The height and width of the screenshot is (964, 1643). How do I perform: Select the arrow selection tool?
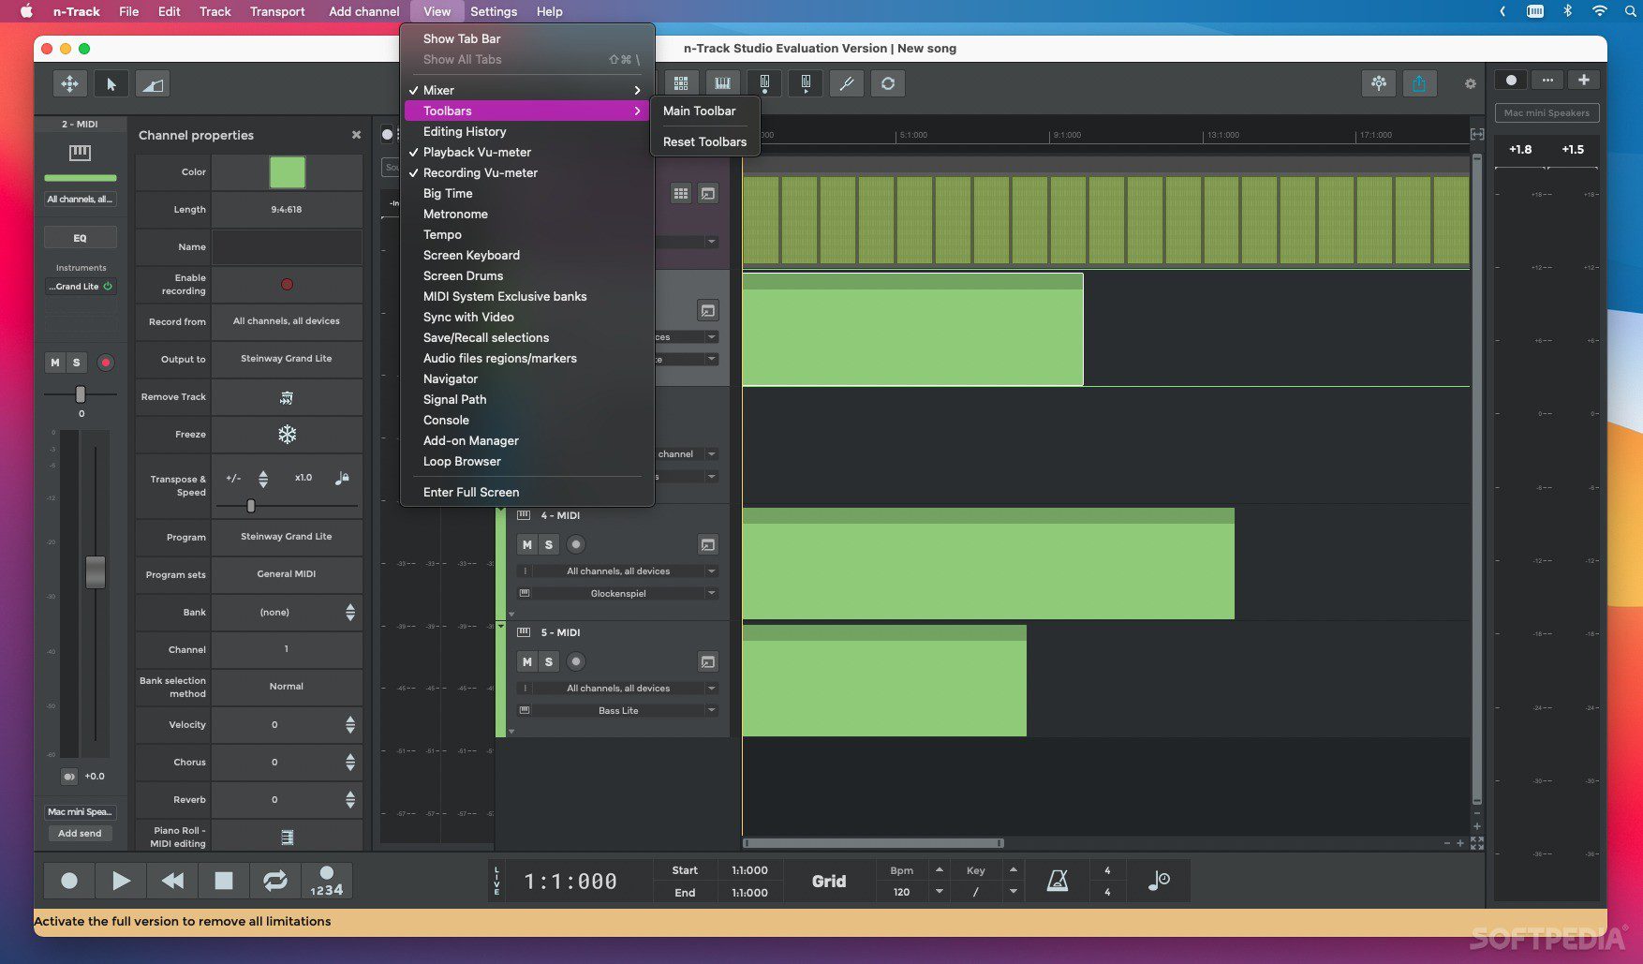(111, 83)
